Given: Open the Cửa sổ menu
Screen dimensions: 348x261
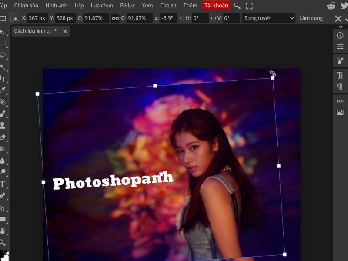Looking at the screenshot, I should click(x=168, y=6).
